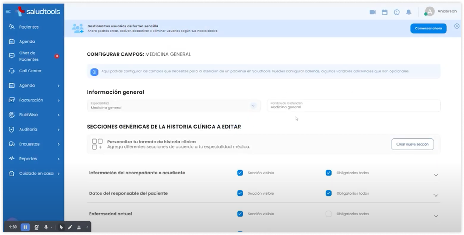Click the Auditoría shield icon
This screenshot has width=464, height=235.
tap(12, 130)
